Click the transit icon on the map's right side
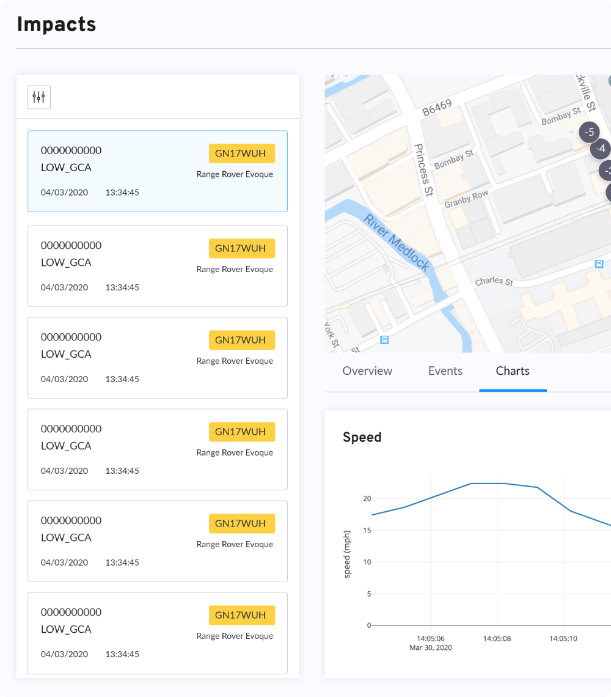This screenshot has height=697, width=611. [599, 264]
